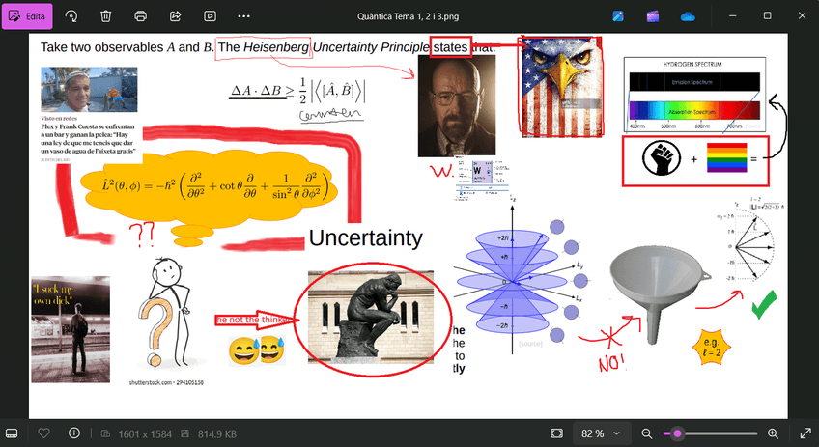819x447 pixels.
Task: Print the image via the printer icon
Action: point(140,16)
